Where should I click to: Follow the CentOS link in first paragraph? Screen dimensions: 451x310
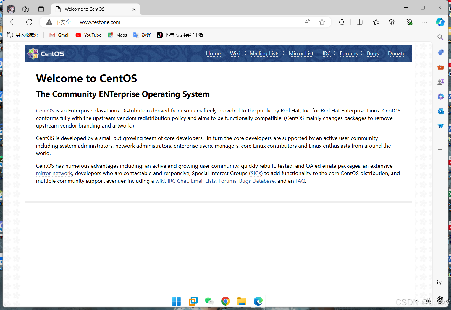pos(45,111)
